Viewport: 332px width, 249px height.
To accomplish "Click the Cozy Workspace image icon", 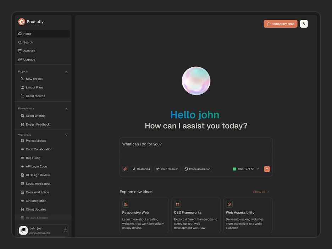I will (22, 192).
